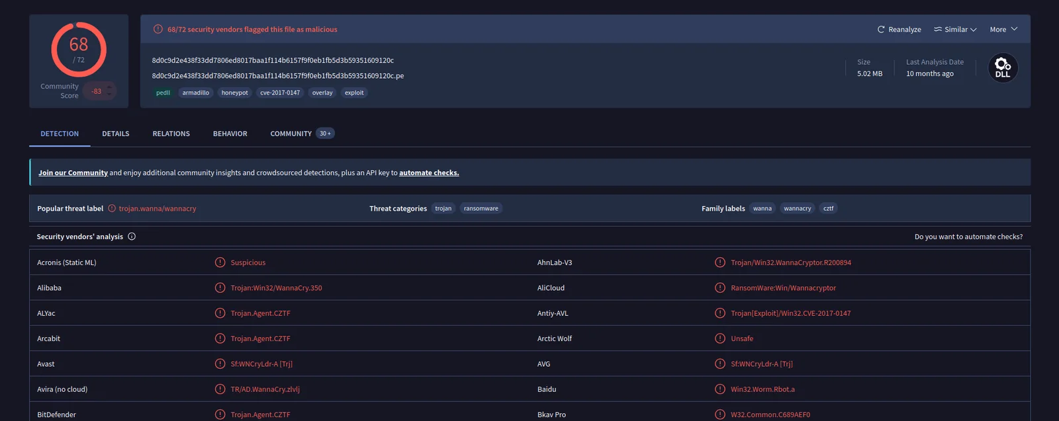The image size is (1059, 421).
Task: Click alert icon in Bkav Pro row
Action: [720, 414]
